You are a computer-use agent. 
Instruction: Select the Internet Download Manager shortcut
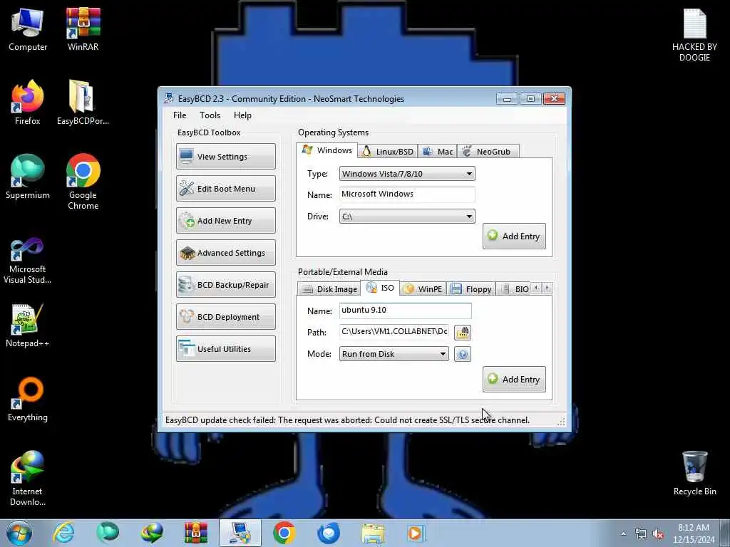click(x=28, y=478)
